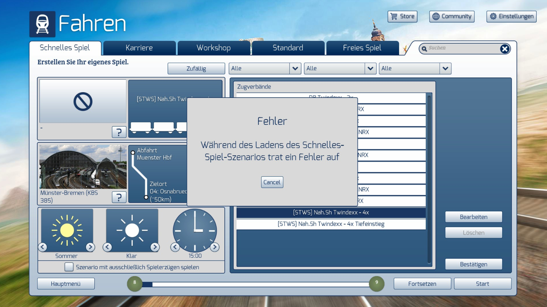Select [STWS] Nah.Sh Twindexx - 4x row
The image size is (547, 307).
pos(331,212)
